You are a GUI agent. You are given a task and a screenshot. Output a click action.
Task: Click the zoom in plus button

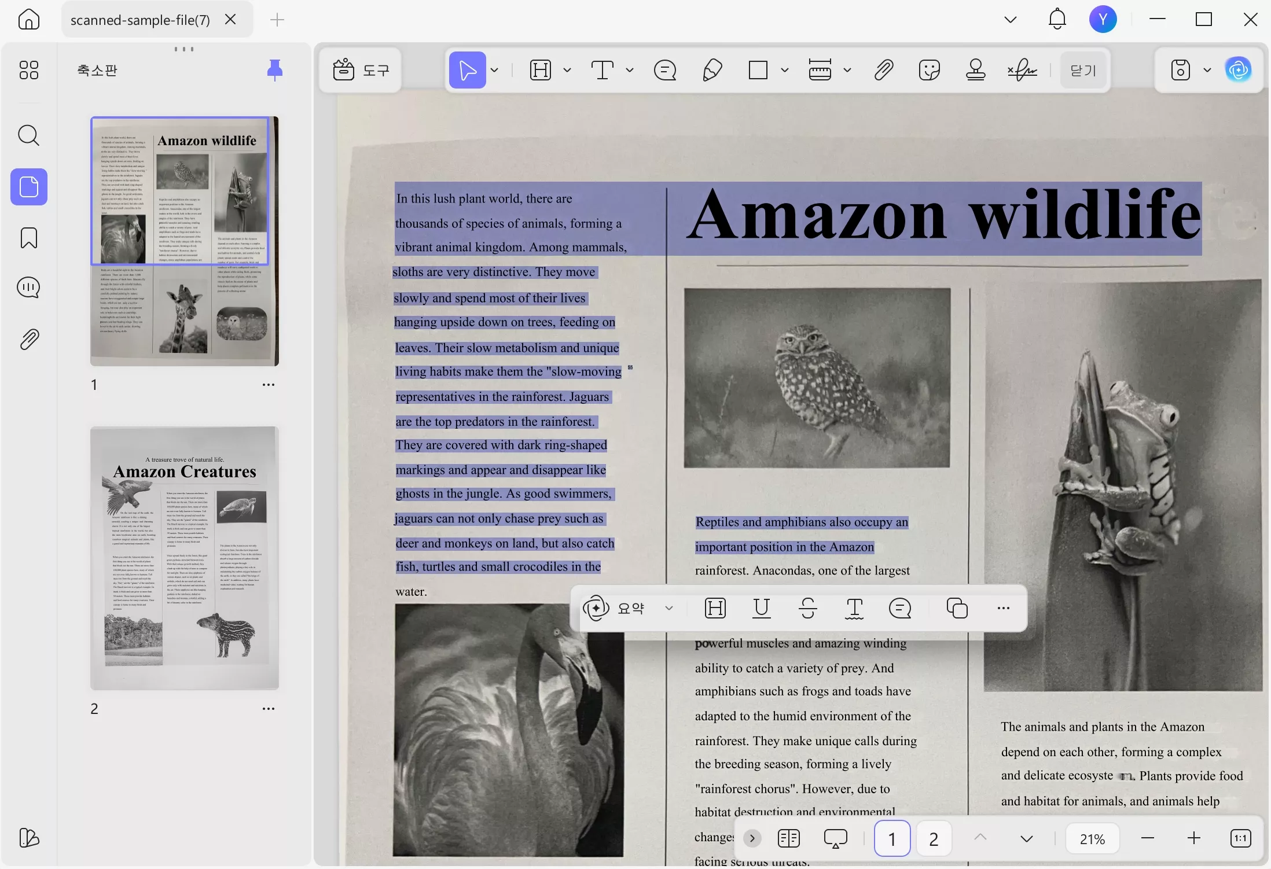click(1193, 838)
